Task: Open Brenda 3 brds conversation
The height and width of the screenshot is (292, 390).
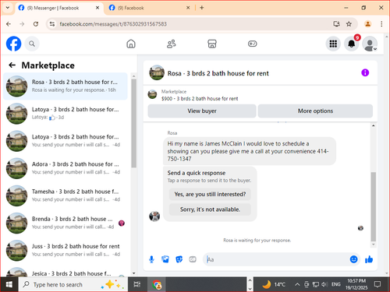Action: [66, 223]
